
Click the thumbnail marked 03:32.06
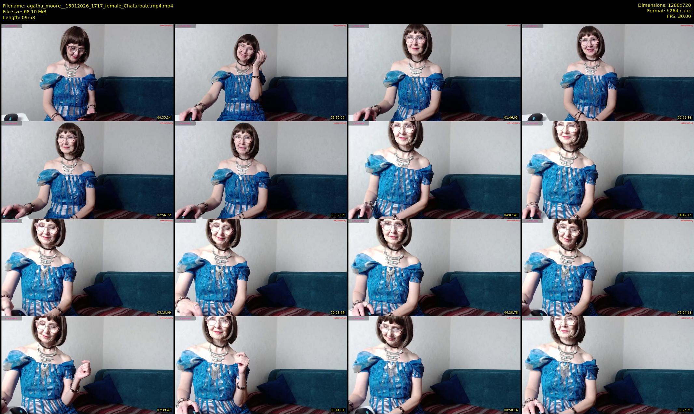(x=261, y=170)
